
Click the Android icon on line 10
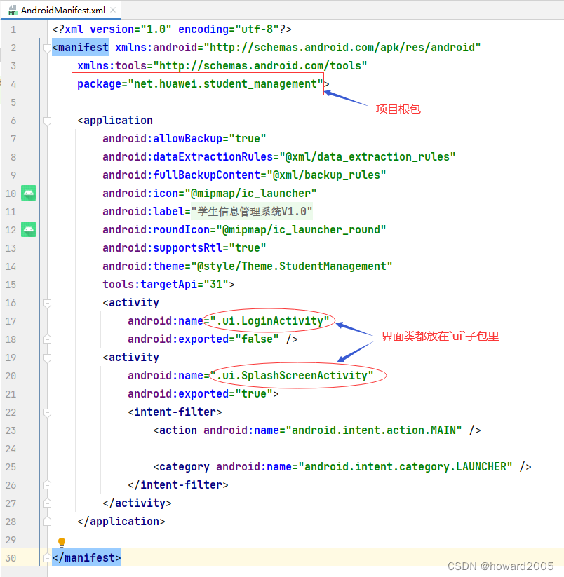point(29,193)
